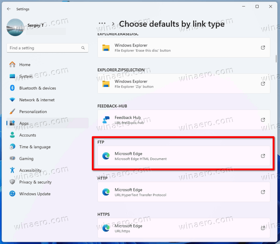Click folder icon in ZIPSELECTION row

(x=106, y=84)
